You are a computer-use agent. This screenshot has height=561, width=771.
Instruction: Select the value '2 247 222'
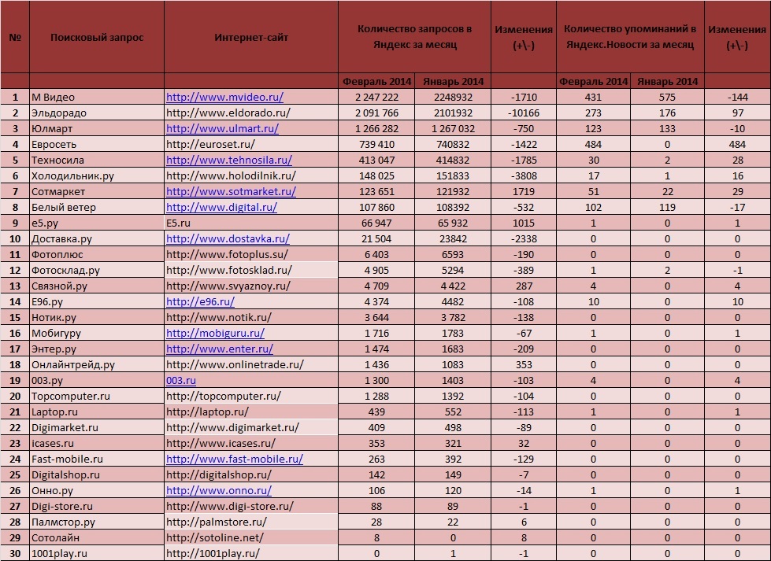(x=376, y=98)
